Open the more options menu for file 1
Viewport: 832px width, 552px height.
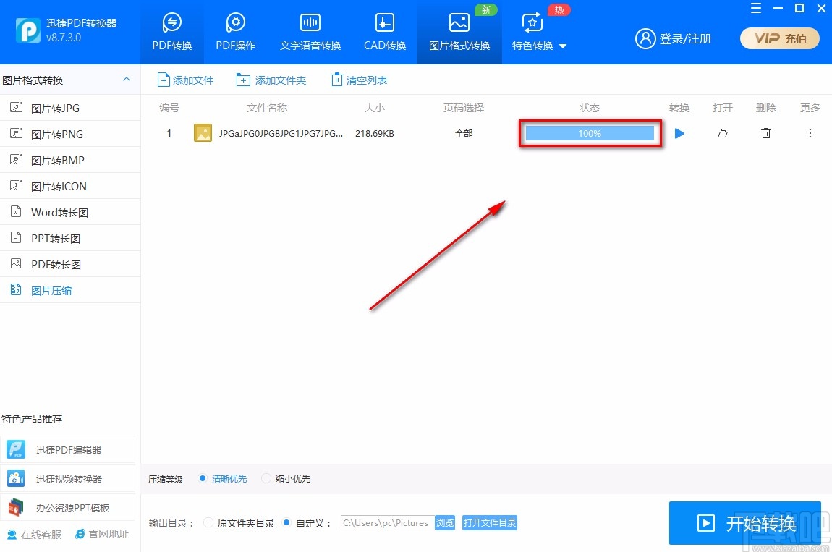point(810,133)
